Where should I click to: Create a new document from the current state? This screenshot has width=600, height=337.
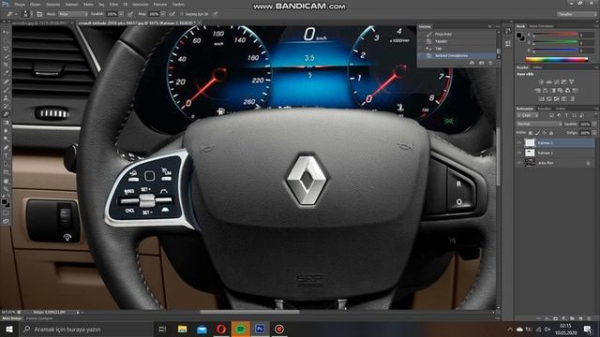coord(472,63)
